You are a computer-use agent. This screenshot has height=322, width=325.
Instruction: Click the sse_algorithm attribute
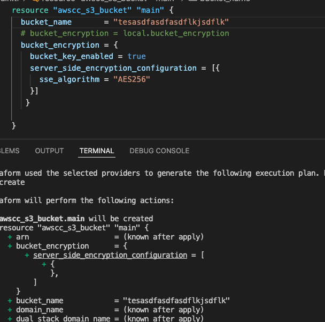[x=69, y=79]
